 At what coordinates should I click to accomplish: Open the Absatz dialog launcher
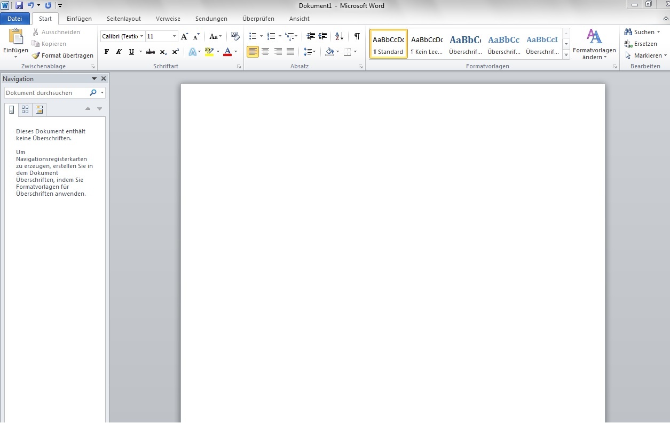pyautogui.click(x=360, y=67)
